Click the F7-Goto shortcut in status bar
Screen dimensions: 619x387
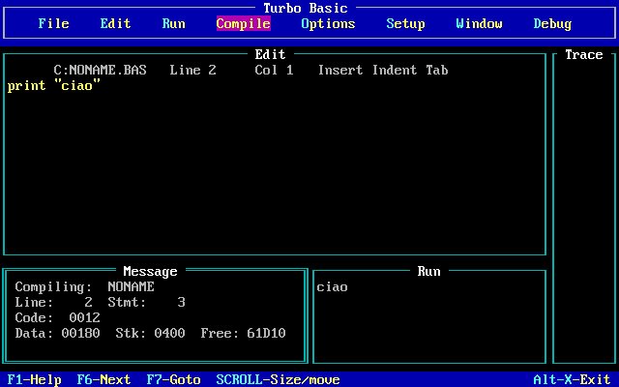point(174,379)
